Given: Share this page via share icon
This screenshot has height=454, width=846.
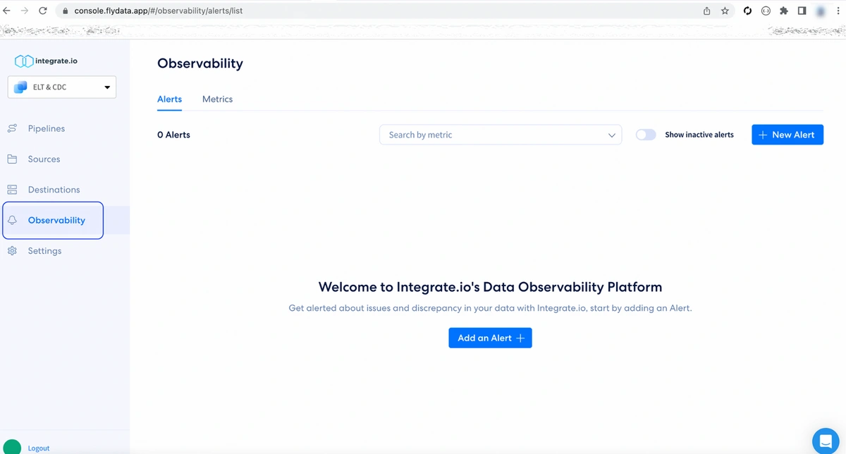Looking at the screenshot, I should tap(707, 11).
